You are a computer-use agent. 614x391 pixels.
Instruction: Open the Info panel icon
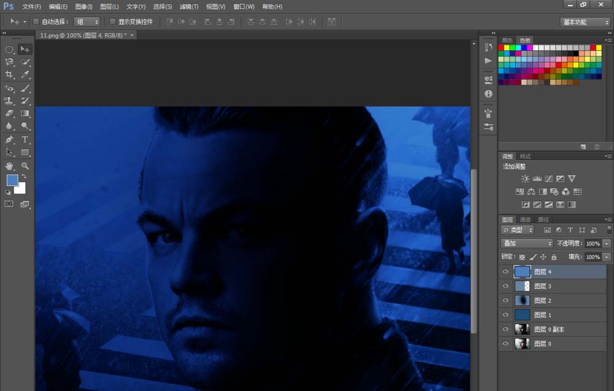click(x=488, y=94)
